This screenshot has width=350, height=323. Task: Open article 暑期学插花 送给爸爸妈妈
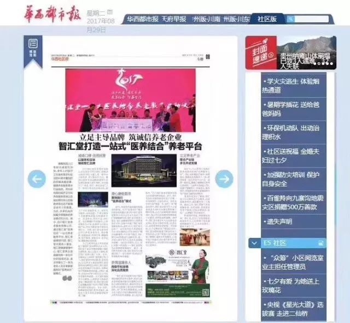294,109
